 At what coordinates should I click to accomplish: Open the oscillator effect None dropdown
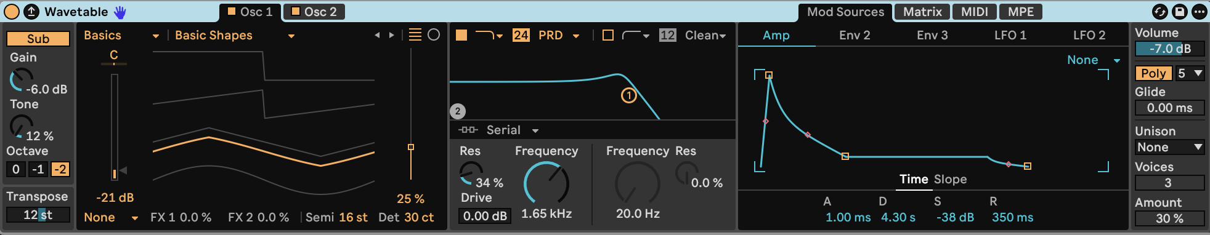tap(111, 217)
